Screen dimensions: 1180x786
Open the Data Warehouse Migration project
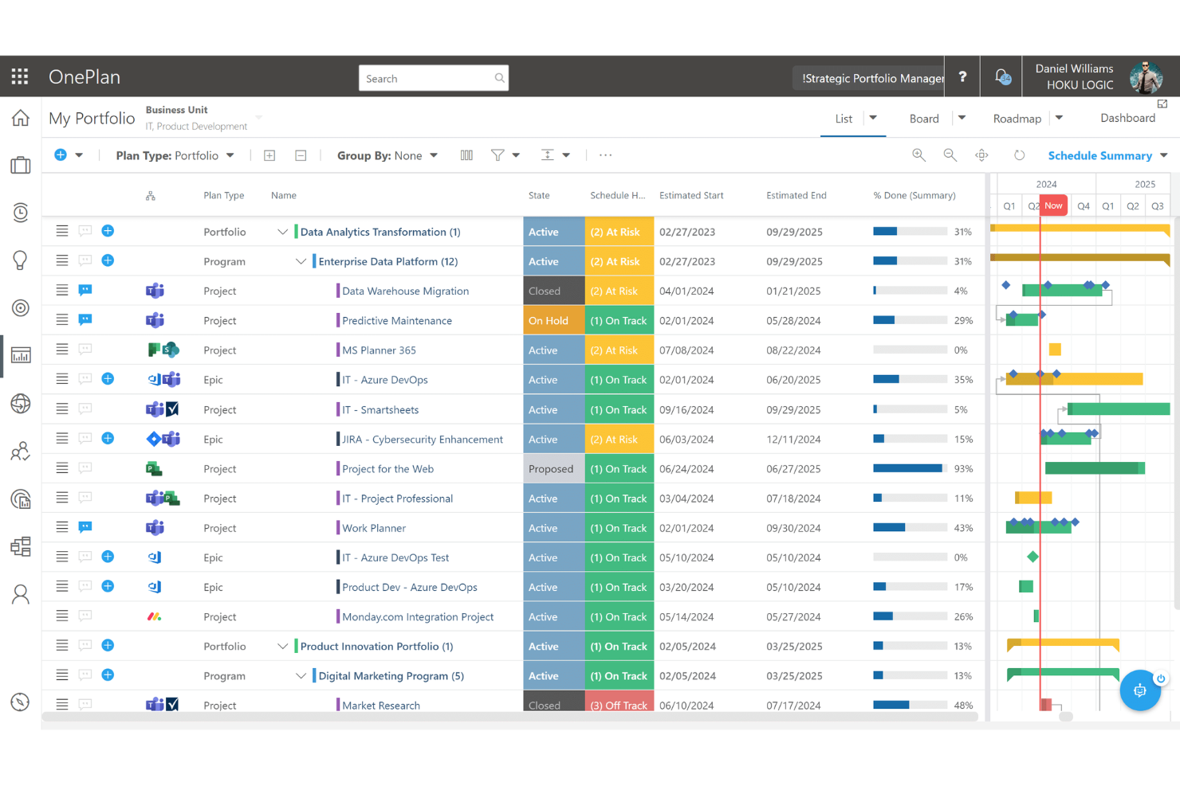405,291
